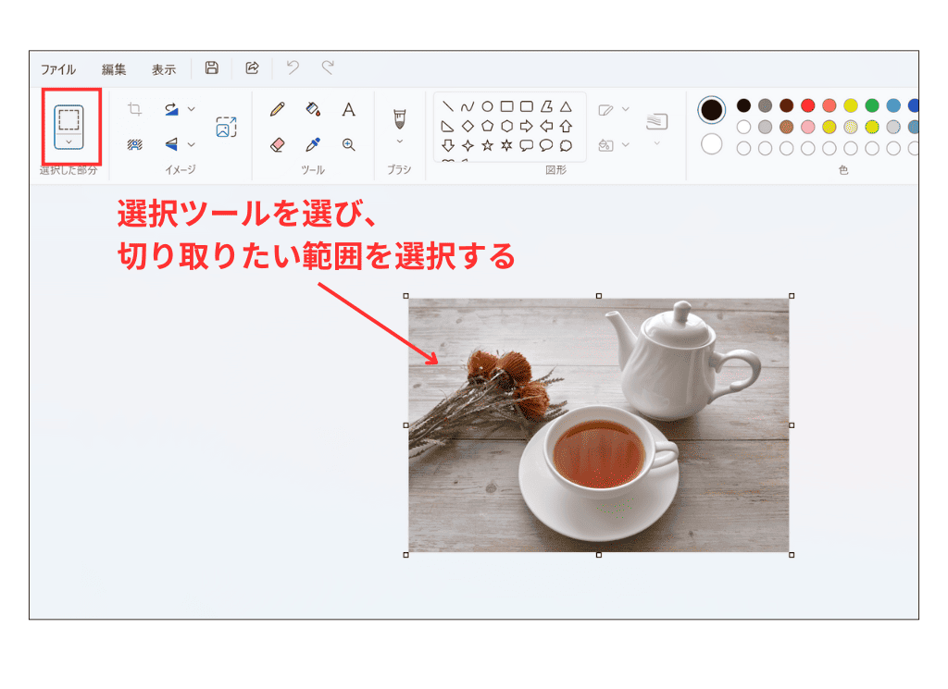Open the shape outline dropdown
The height and width of the screenshot is (689, 948).
coord(625,108)
